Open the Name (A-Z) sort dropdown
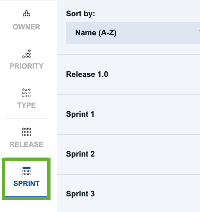The width and height of the screenshot is (200, 212). click(133, 33)
